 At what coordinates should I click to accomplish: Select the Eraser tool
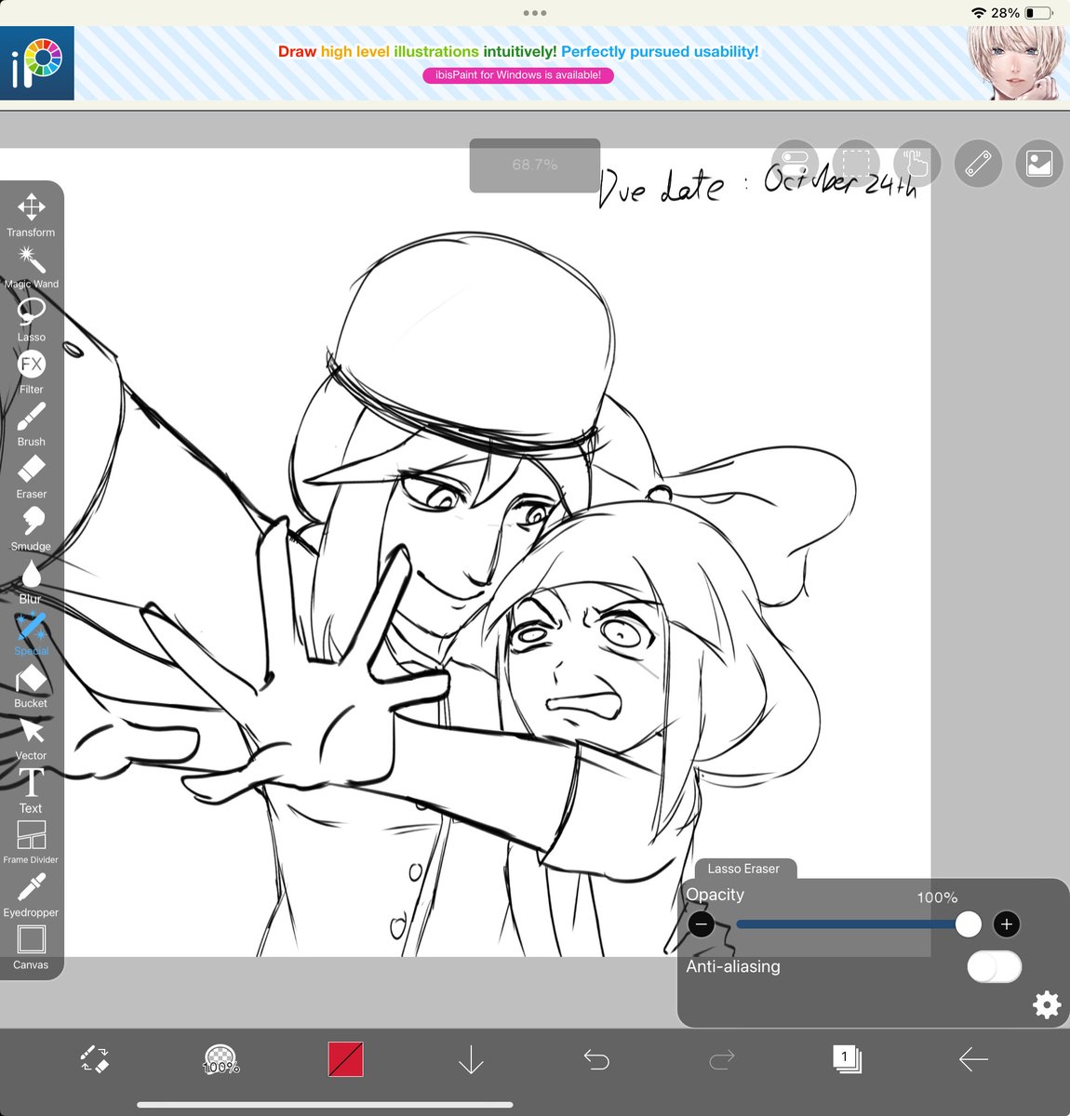(x=31, y=477)
